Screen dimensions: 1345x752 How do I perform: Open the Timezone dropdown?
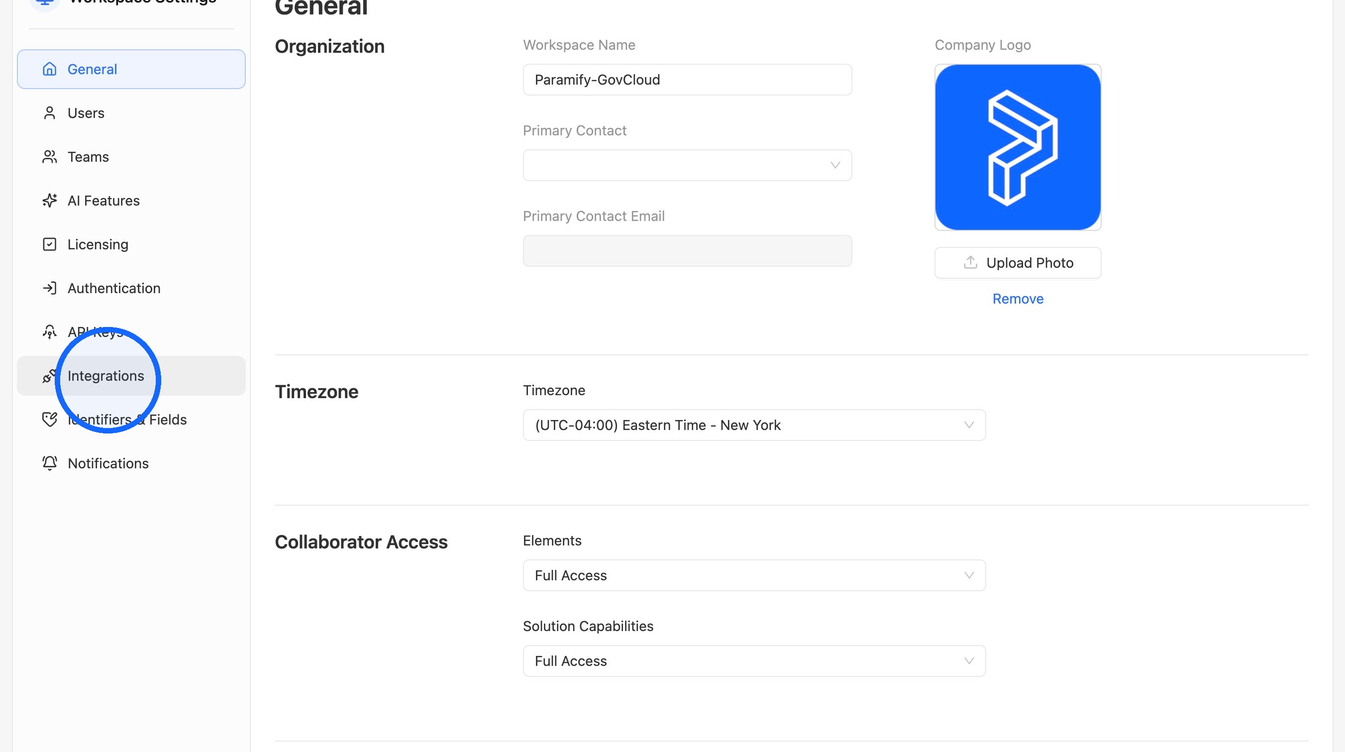[x=754, y=425]
